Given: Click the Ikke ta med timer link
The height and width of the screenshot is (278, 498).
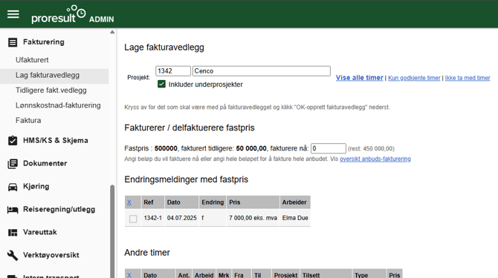Looking at the screenshot, I should coord(468,78).
